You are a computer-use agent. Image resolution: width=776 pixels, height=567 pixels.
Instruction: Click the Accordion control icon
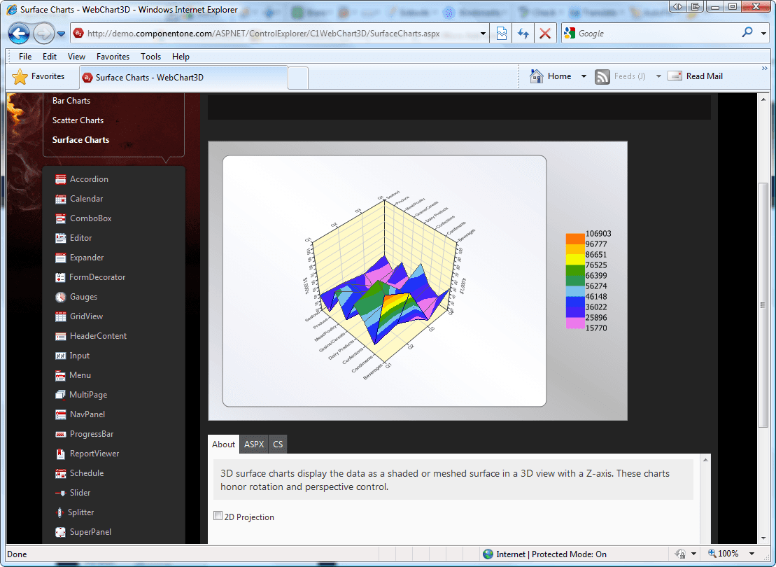pos(60,179)
